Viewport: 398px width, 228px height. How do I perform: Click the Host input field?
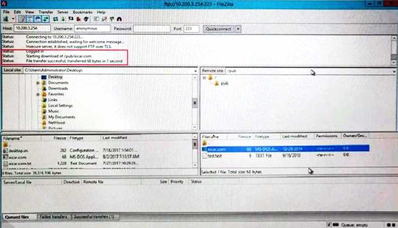(x=32, y=28)
